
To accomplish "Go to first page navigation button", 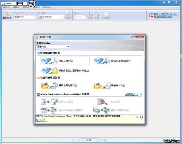I will pos(74,140).
